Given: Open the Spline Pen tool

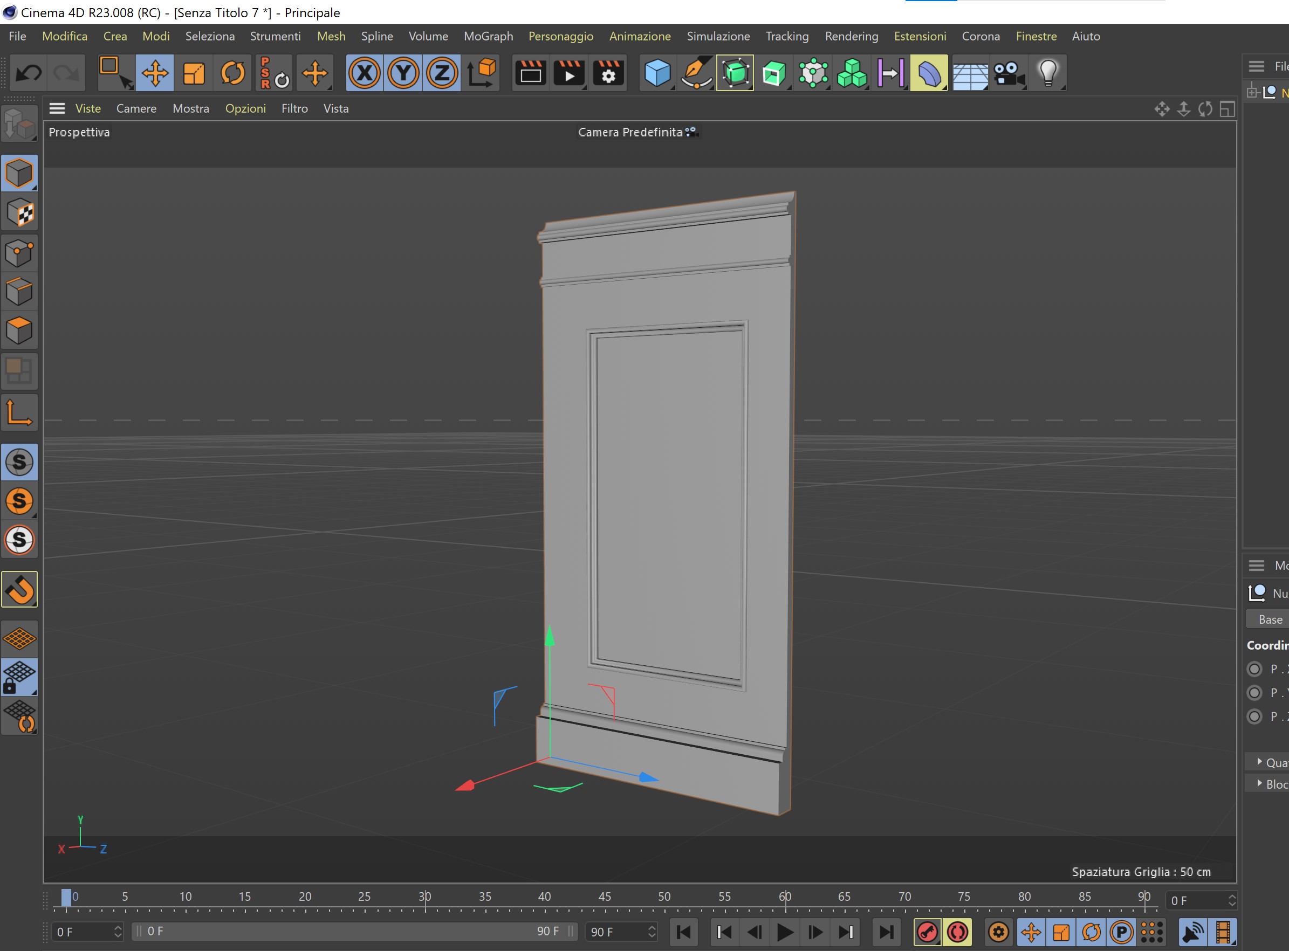Looking at the screenshot, I should click(696, 73).
